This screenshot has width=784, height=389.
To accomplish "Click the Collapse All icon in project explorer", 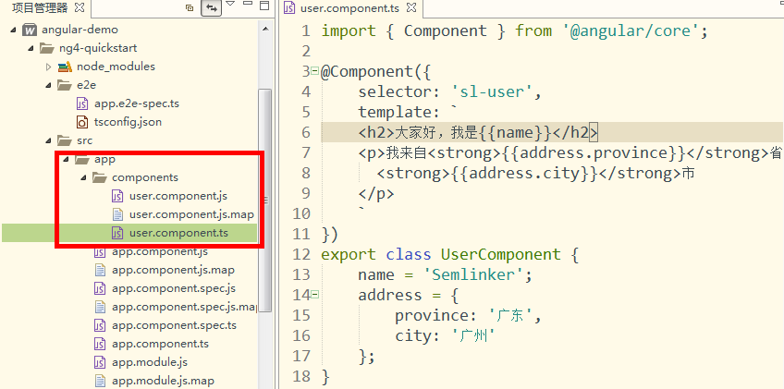I will (x=190, y=7).
